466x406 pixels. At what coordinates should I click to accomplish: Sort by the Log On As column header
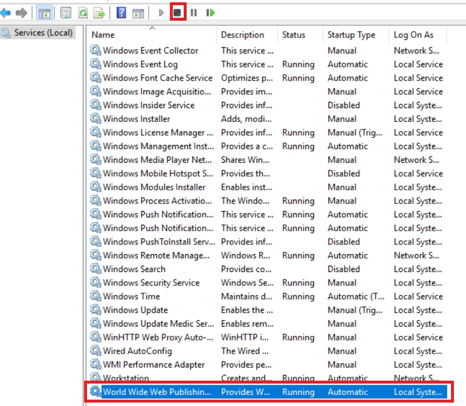click(x=414, y=35)
